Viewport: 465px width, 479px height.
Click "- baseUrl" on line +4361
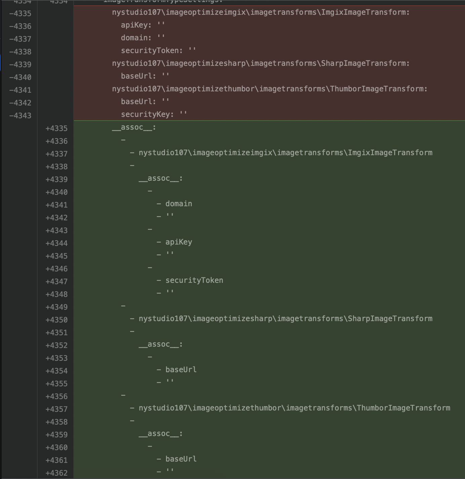(x=177, y=459)
